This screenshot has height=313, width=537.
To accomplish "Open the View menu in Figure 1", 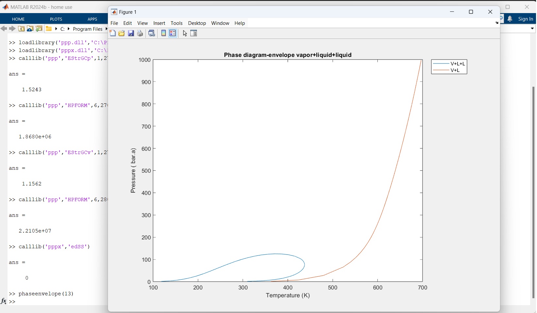I will pyautogui.click(x=143, y=23).
